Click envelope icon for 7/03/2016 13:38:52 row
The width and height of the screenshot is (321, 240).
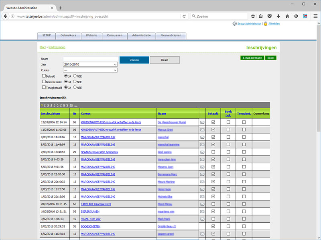pyautogui.click(x=202, y=152)
